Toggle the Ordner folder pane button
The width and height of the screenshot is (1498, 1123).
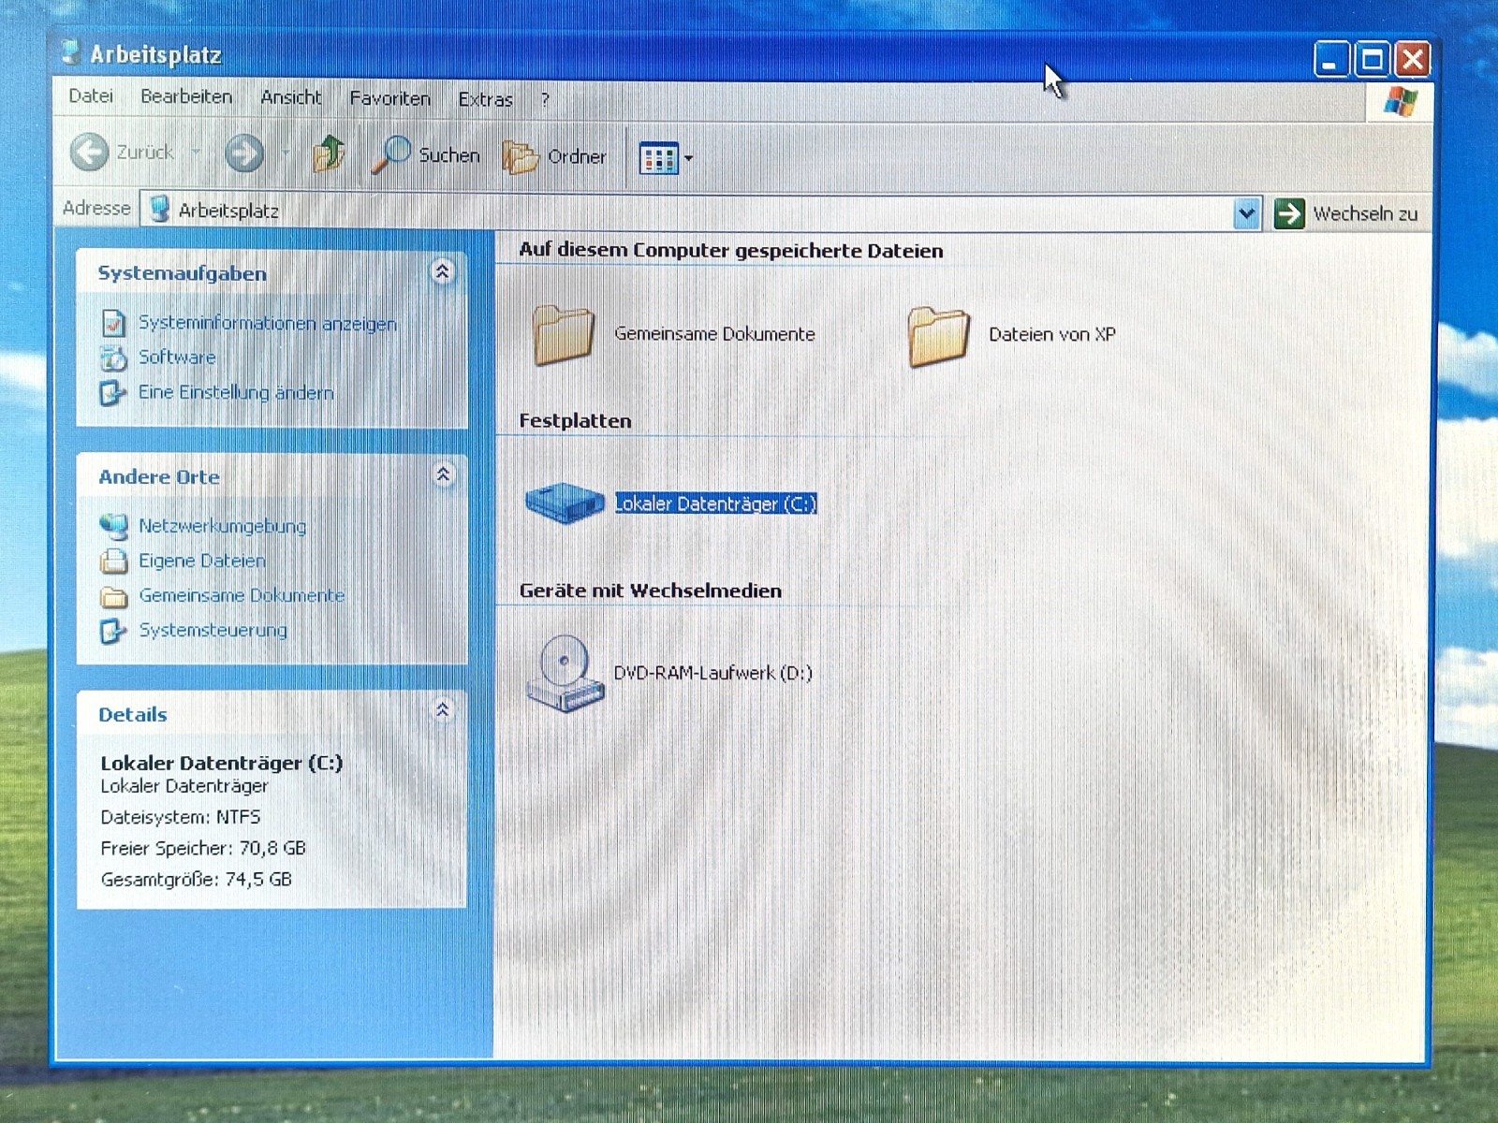(555, 157)
